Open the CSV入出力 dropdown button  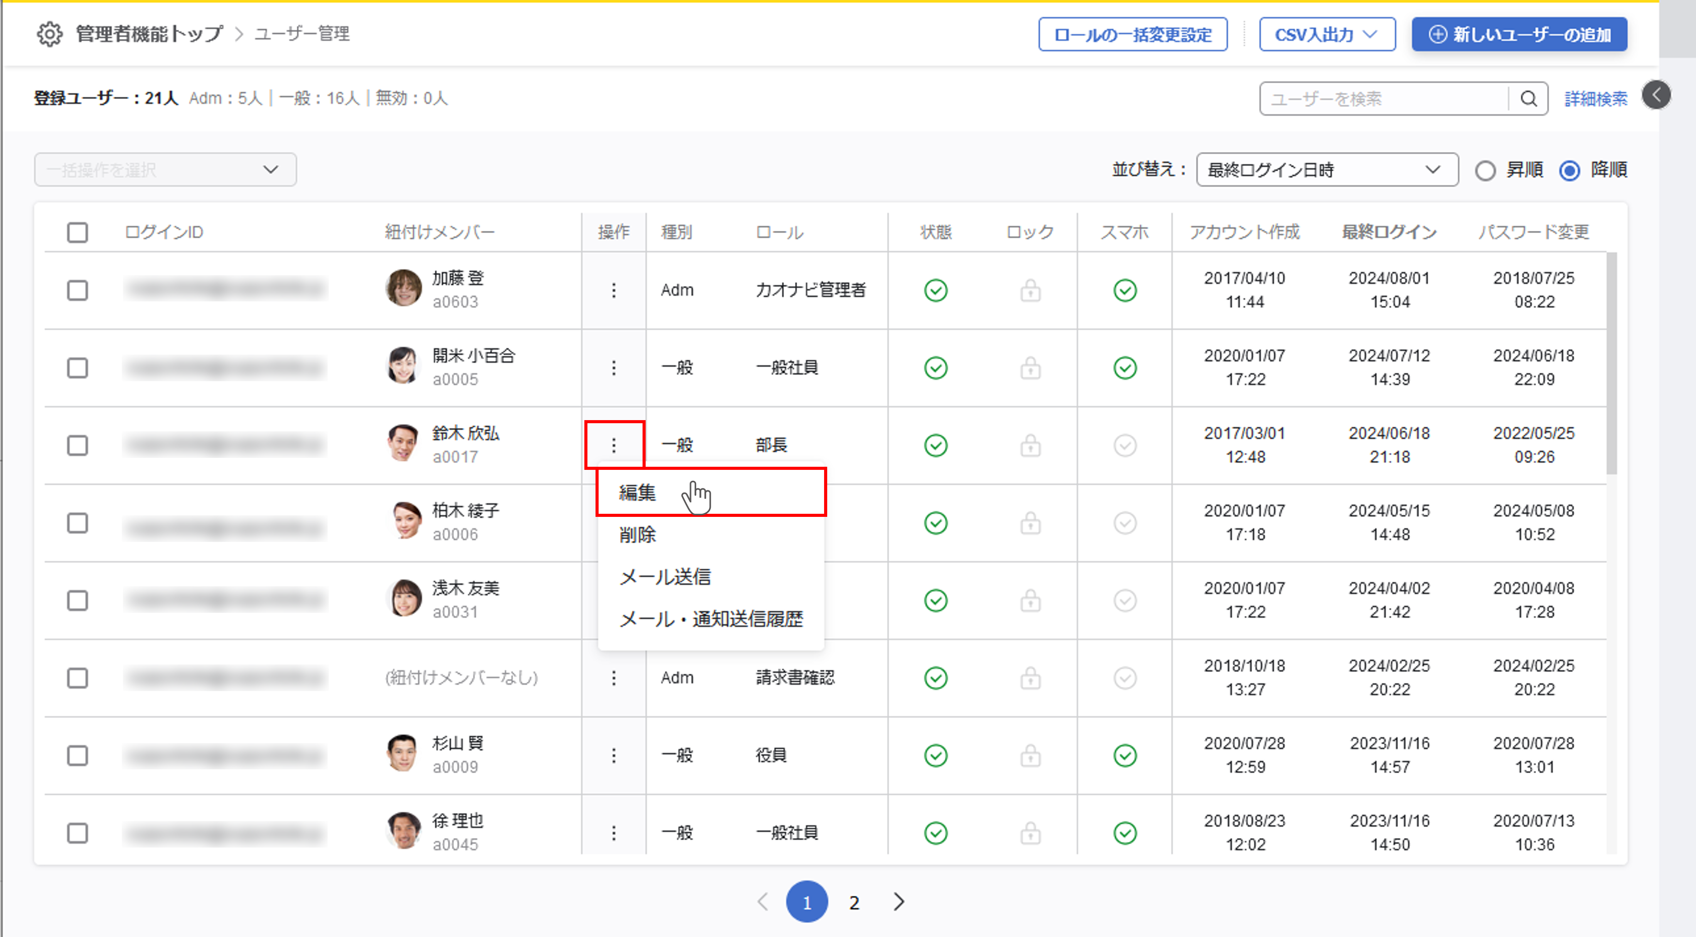pos(1327,34)
